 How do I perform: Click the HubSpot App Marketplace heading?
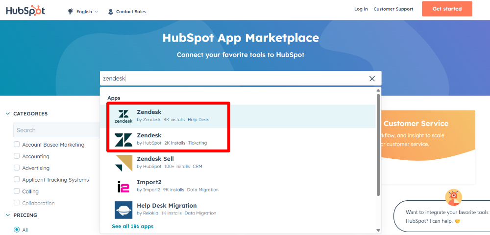click(241, 38)
